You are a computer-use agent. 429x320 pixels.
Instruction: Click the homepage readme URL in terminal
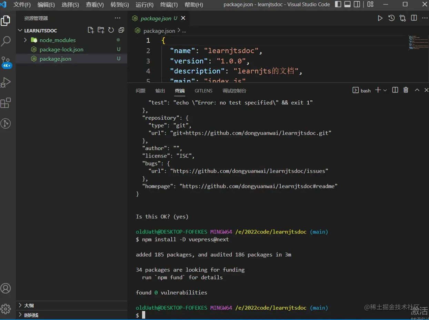(x=258, y=186)
